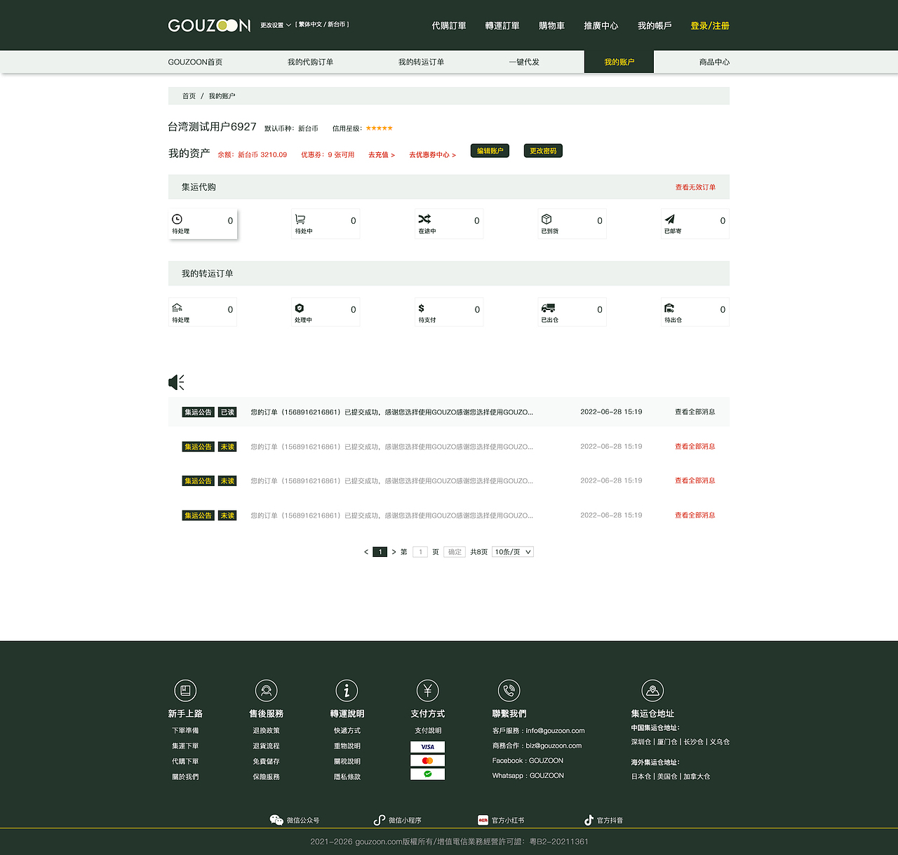Click the warehouse icon for 待处理 in 转运订单
898x855 pixels.
point(177,308)
